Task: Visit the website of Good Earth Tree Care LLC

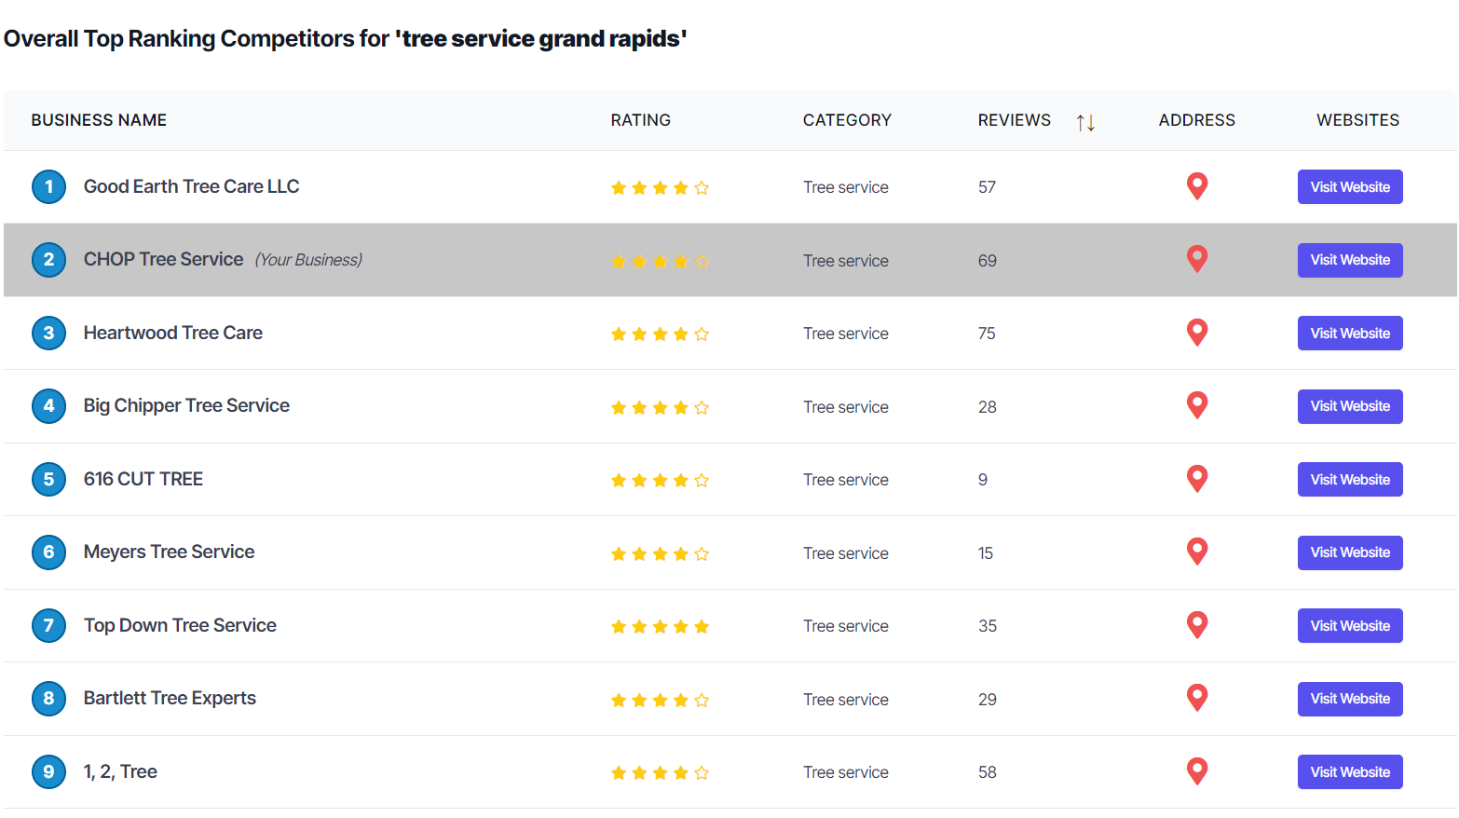Action: coord(1350,186)
